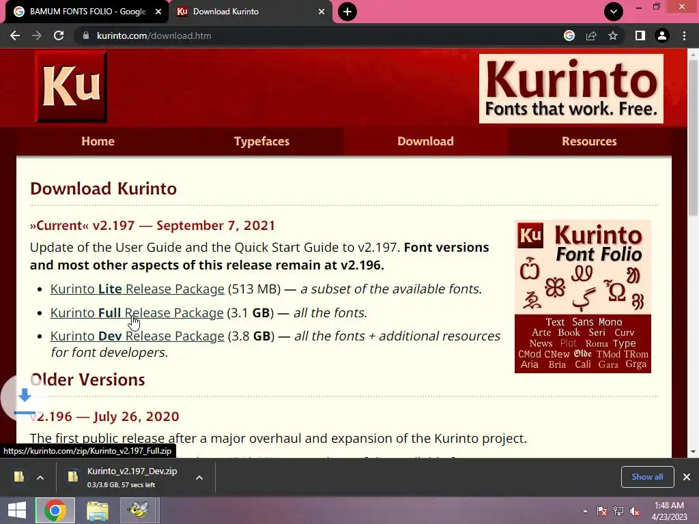Open the Home navigation item
699x524 pixels.
(98, 141)
